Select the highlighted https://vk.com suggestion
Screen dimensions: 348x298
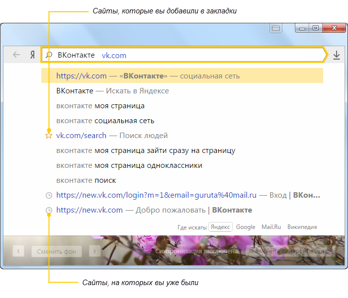click(x=182, y=75)
